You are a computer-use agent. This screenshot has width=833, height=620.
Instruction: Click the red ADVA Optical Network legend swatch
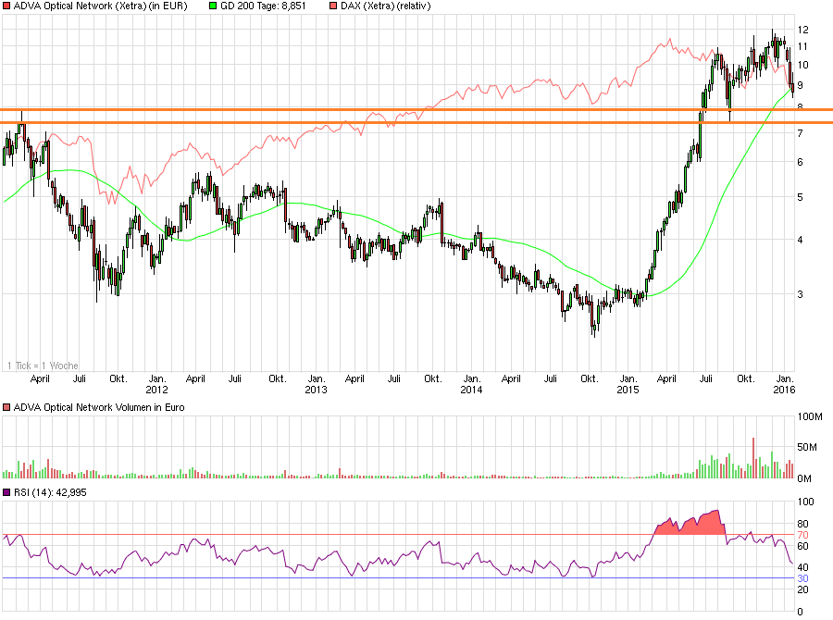6,6
